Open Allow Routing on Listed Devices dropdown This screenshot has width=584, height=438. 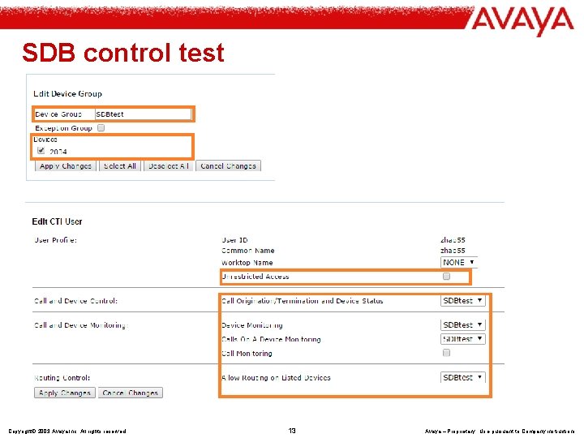coord(463,377)
